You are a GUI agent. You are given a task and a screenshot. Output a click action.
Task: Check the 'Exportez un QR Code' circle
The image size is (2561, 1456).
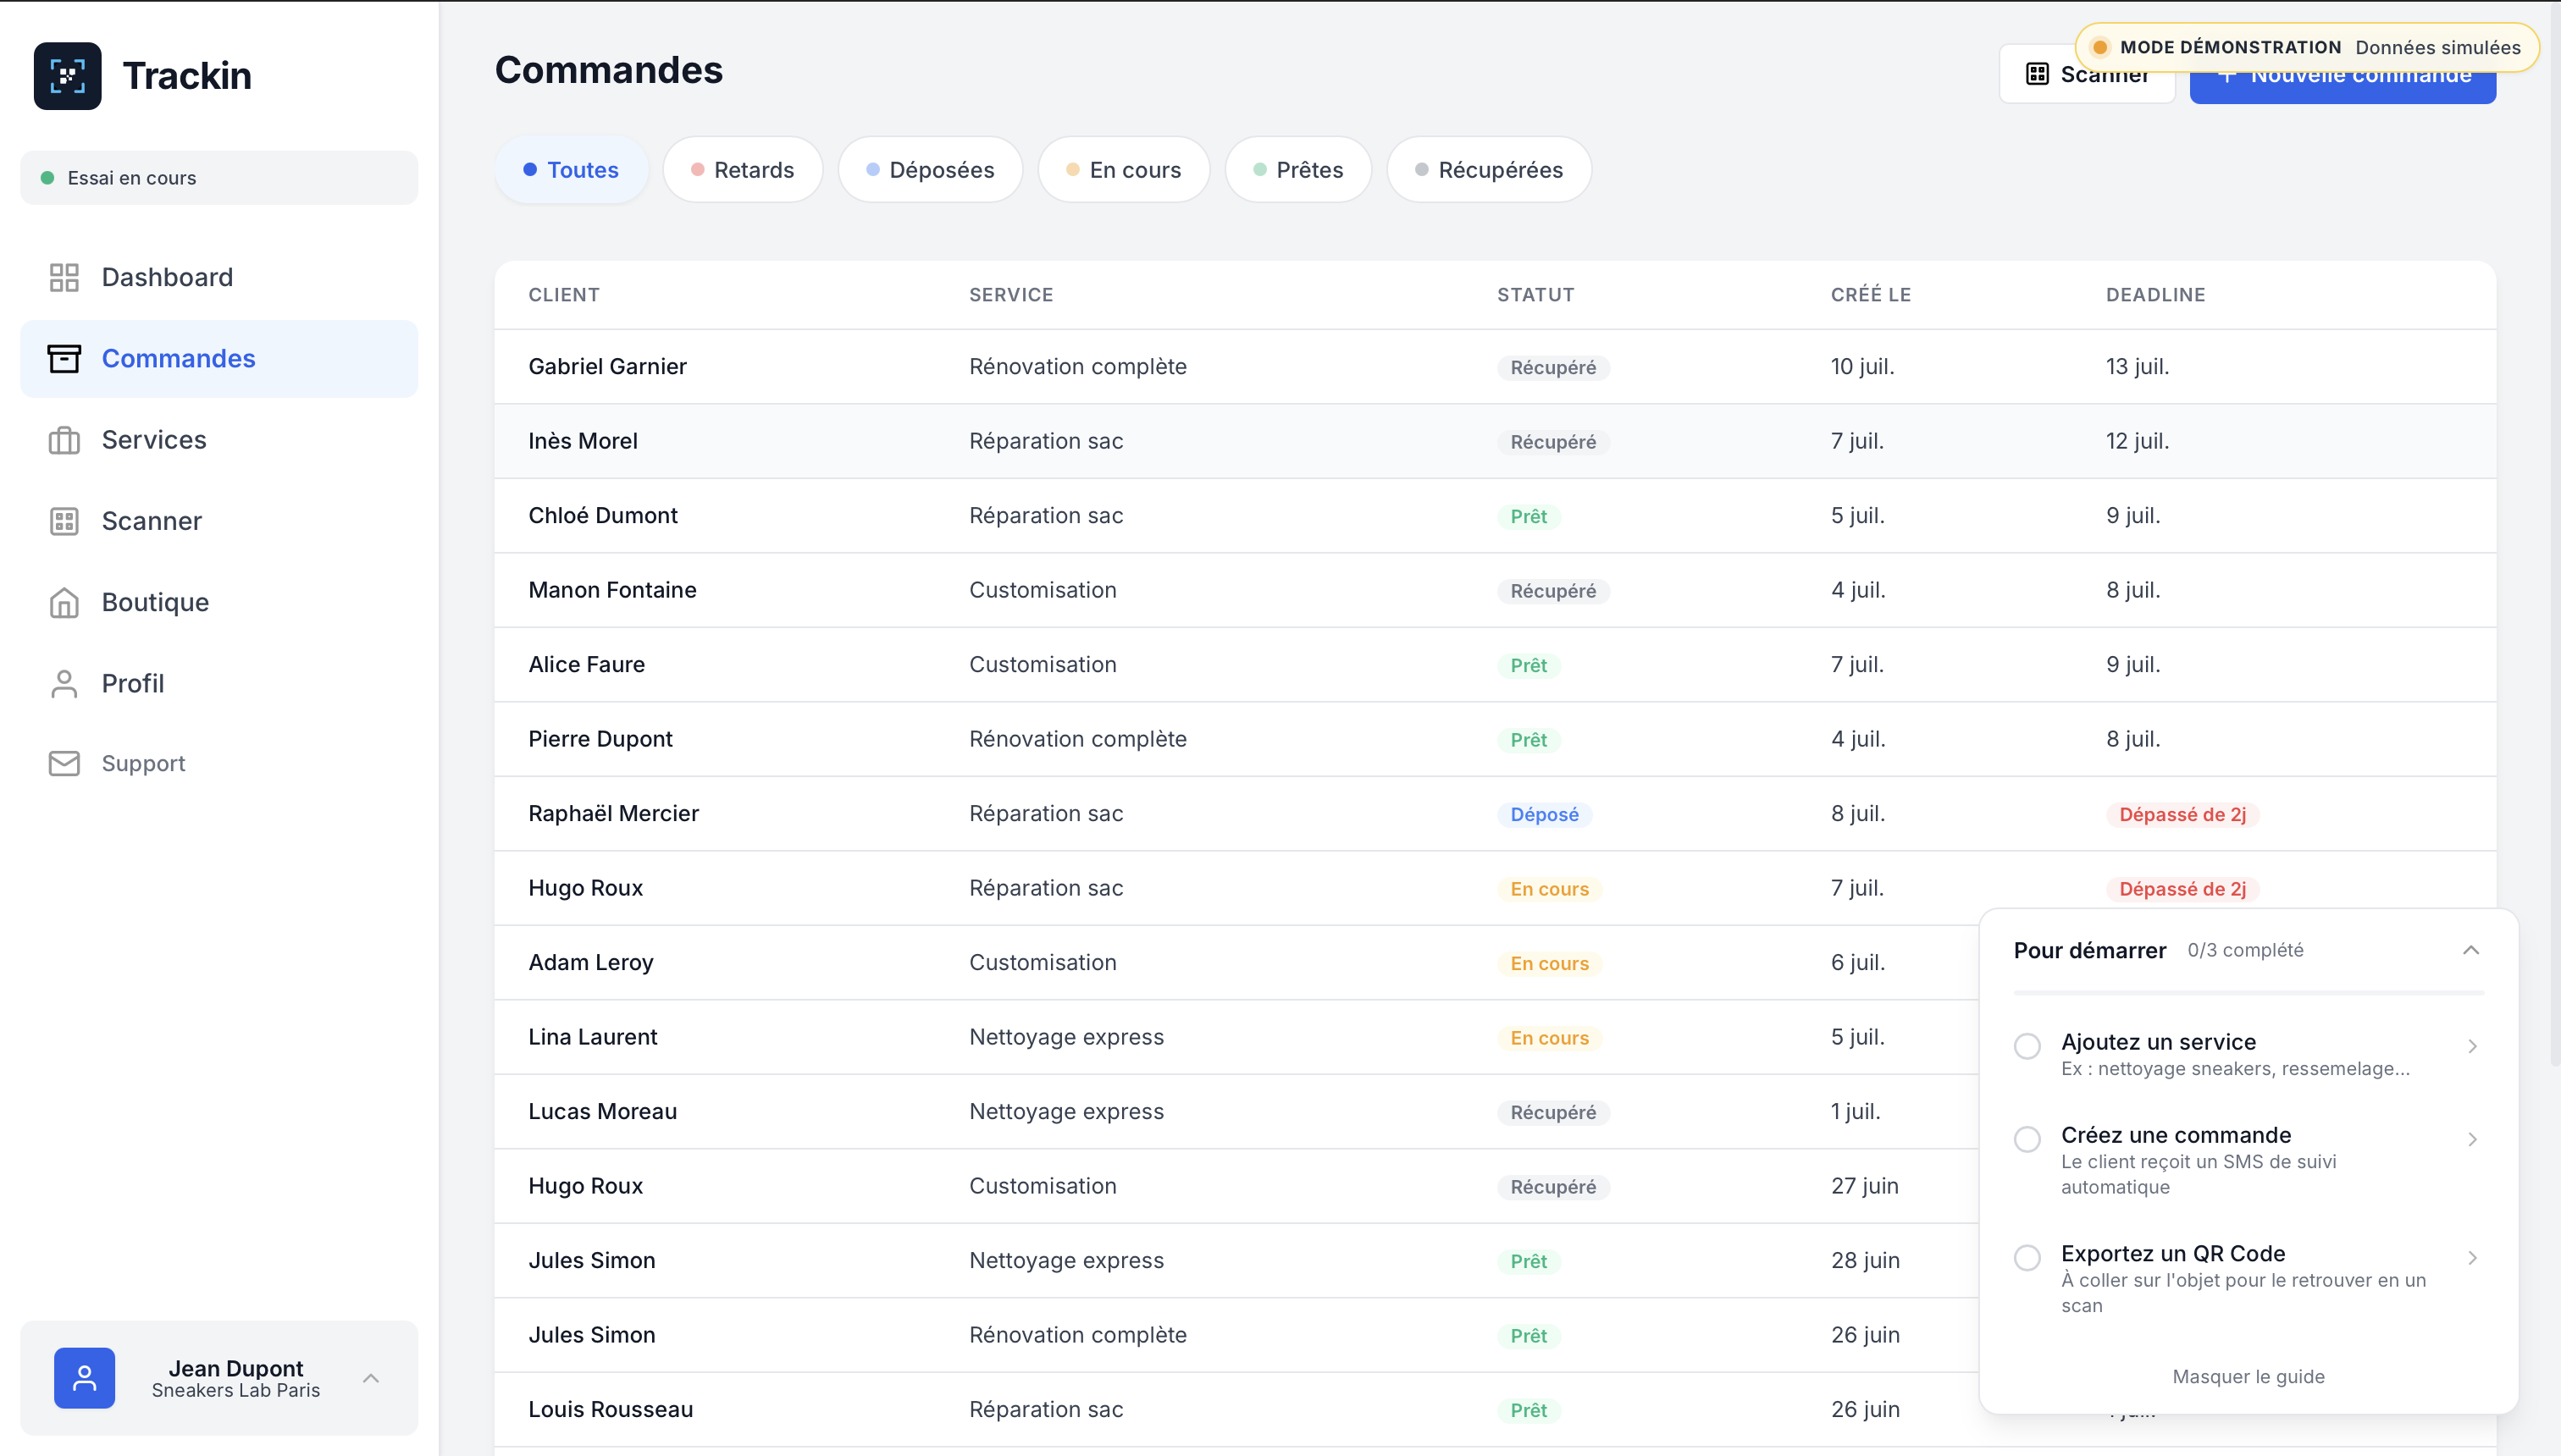[2027, 1257]
